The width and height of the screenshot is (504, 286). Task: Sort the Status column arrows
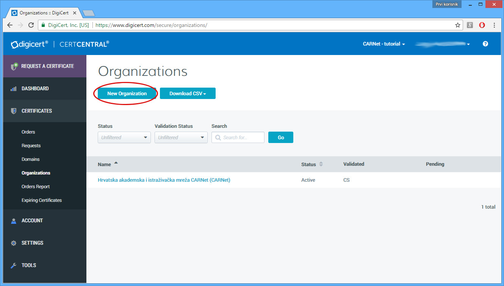(x=321, y=164)
